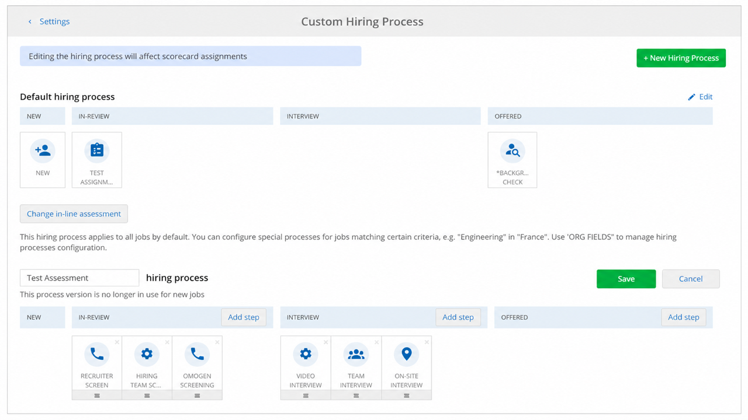Cancel editing the hiring process
748x420 pixels.
691,279
